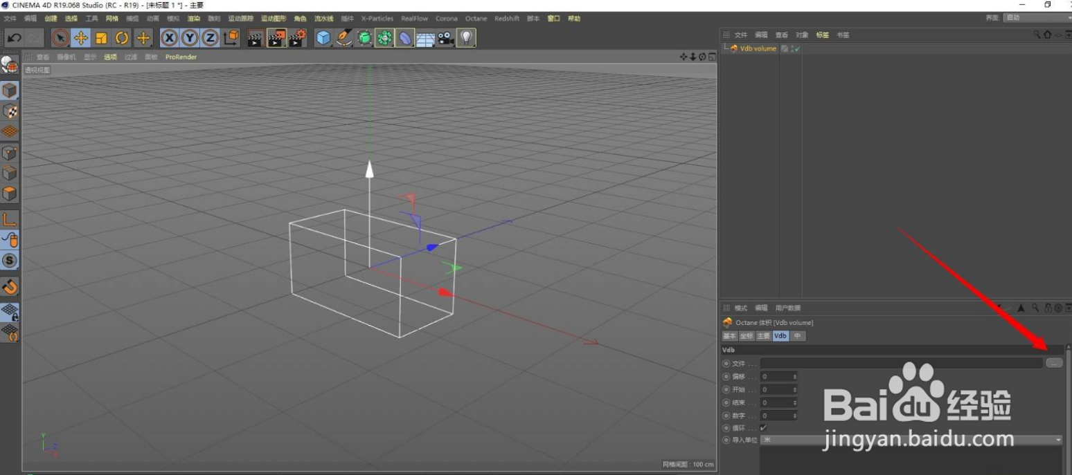This screenshot has width=1072, height=475.
Task: Click viewport pan camera icon
Action: pyautogui.click(x=684, y=57)
